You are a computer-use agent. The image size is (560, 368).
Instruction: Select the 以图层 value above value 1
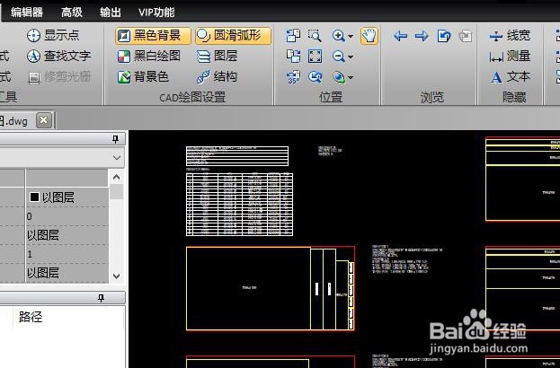tap(67, 235)
